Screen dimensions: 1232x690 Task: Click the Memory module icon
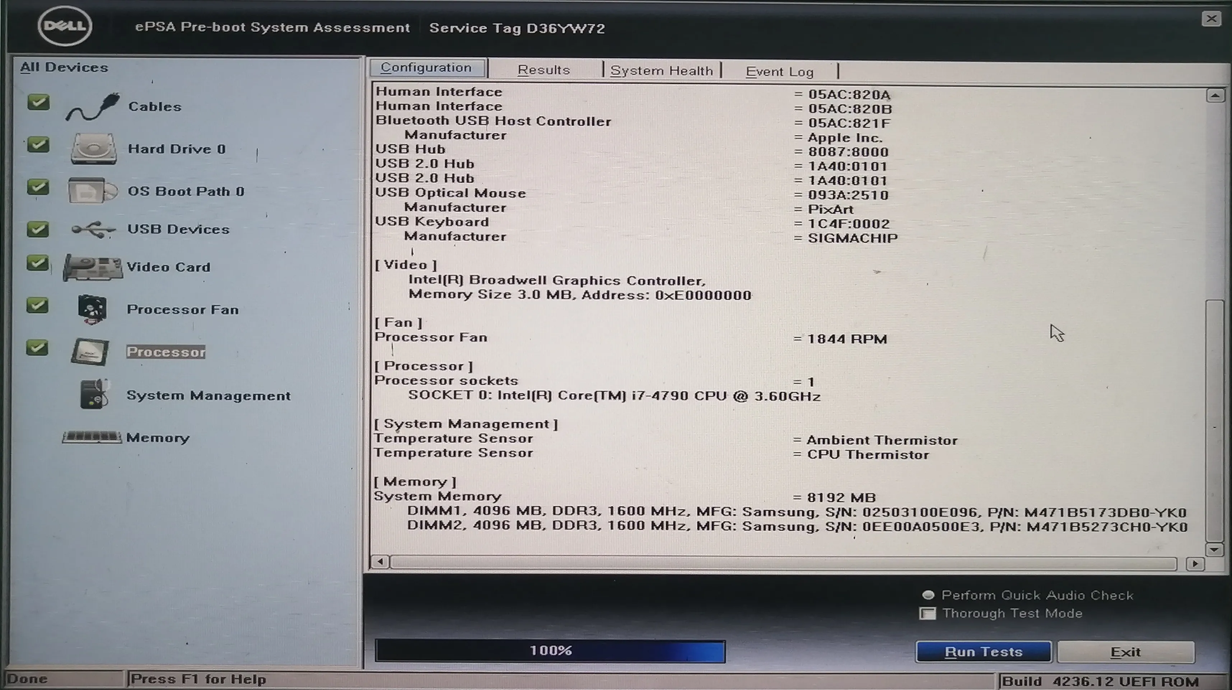coord(91,437)
